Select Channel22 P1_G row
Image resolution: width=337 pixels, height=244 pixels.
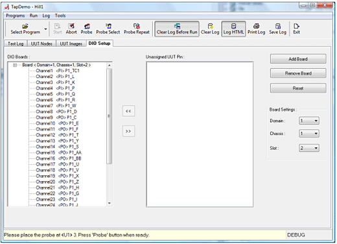(58, 193)
